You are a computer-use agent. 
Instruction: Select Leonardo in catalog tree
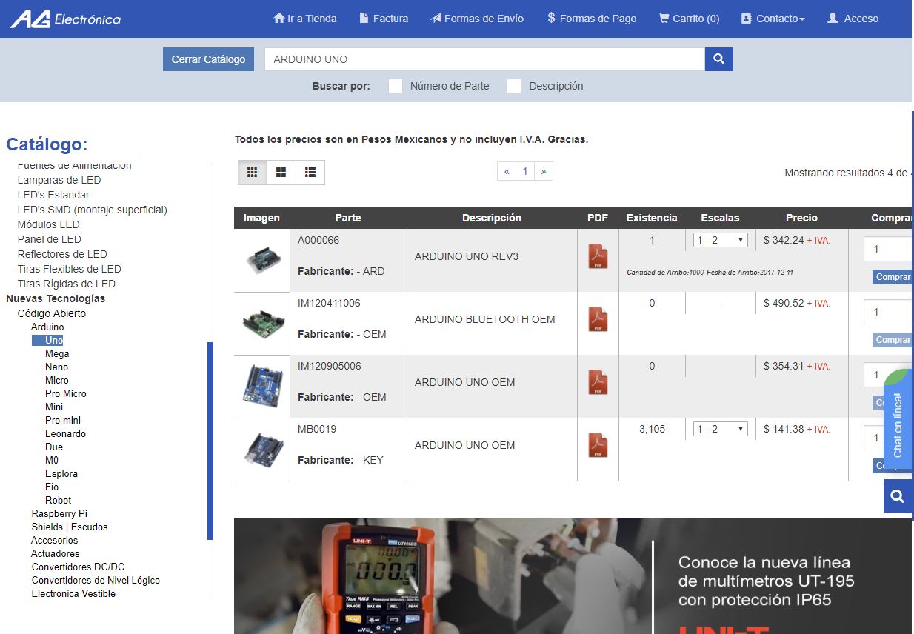click(x=65, y=433)
